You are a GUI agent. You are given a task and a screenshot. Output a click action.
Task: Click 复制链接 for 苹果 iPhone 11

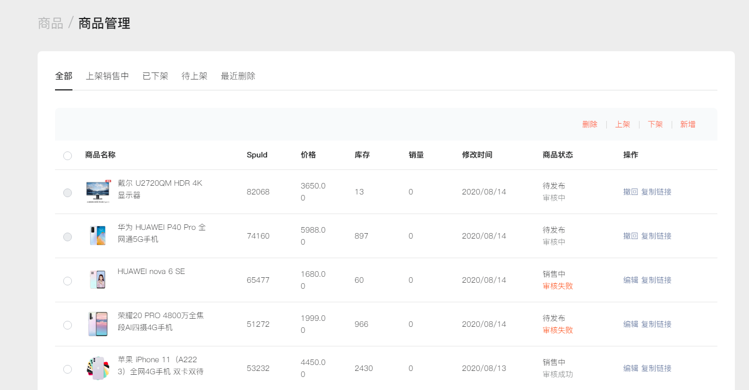point(656,368)
